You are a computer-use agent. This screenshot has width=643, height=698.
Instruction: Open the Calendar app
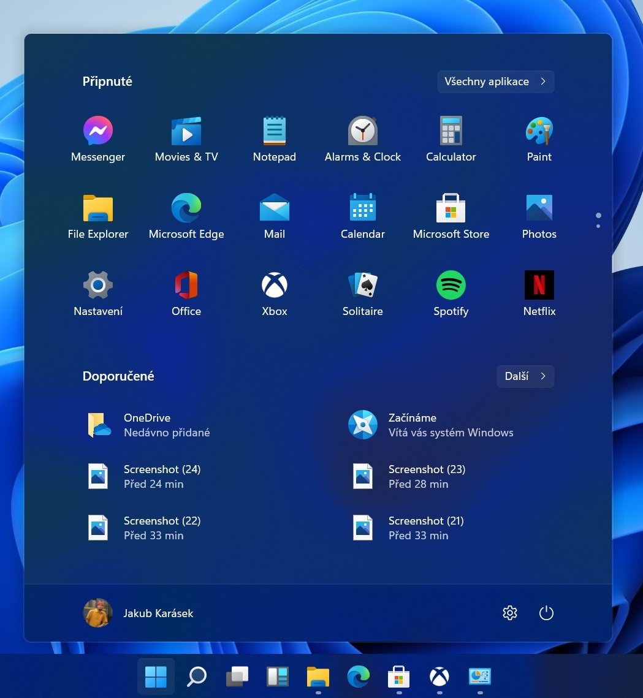tap(362, 216)
